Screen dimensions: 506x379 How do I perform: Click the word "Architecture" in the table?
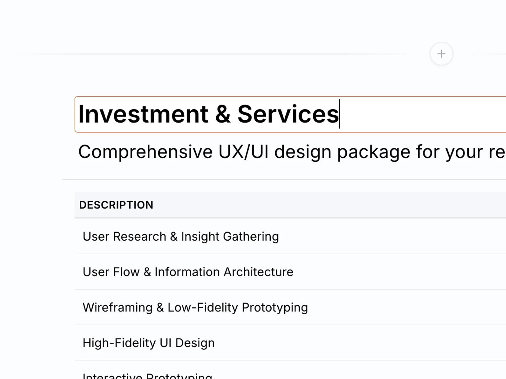click(x=259, y=272)
